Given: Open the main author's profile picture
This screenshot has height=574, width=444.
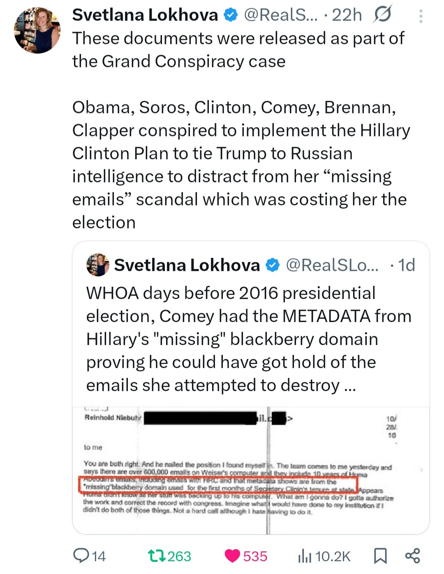Looking at the screenshot, I should coord(37,30).
